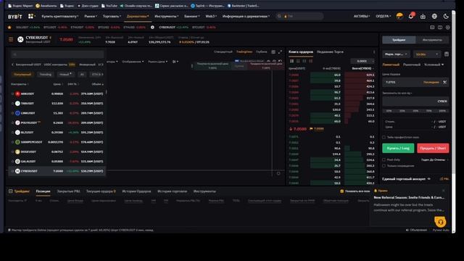Click the chart layout grid icon

click(x=273, y=51)
